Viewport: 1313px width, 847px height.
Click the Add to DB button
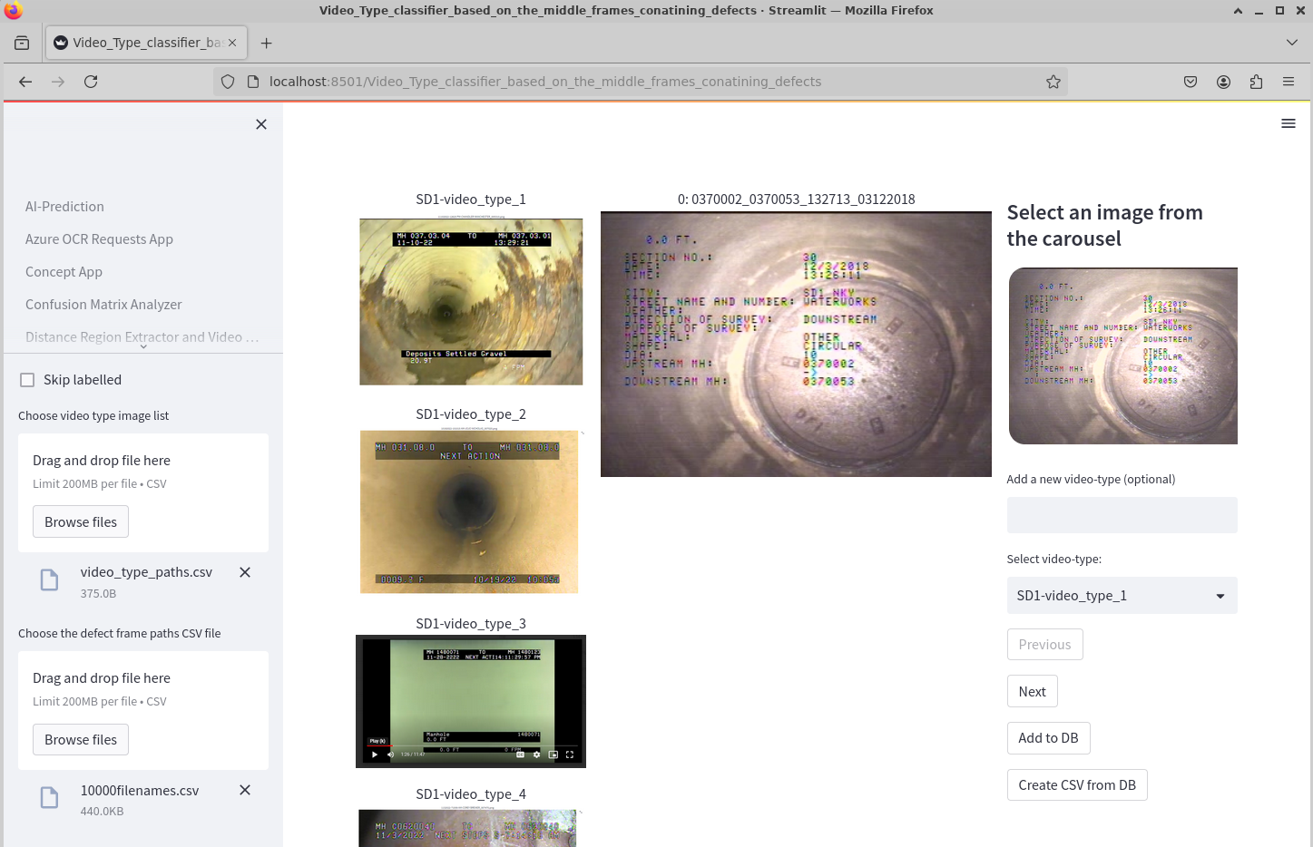pyautogui.click(x=1048, y=738)
